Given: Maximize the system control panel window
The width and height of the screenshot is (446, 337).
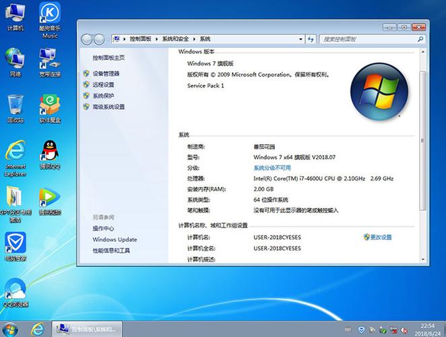Looking at the screenshot, I should point(404,27).
